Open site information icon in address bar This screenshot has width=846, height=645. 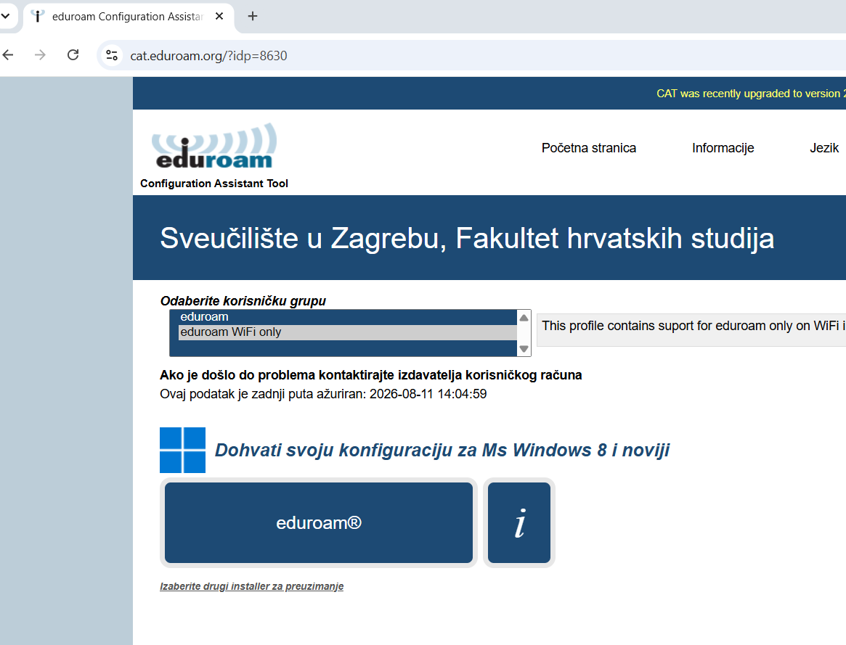click(112, 55)
